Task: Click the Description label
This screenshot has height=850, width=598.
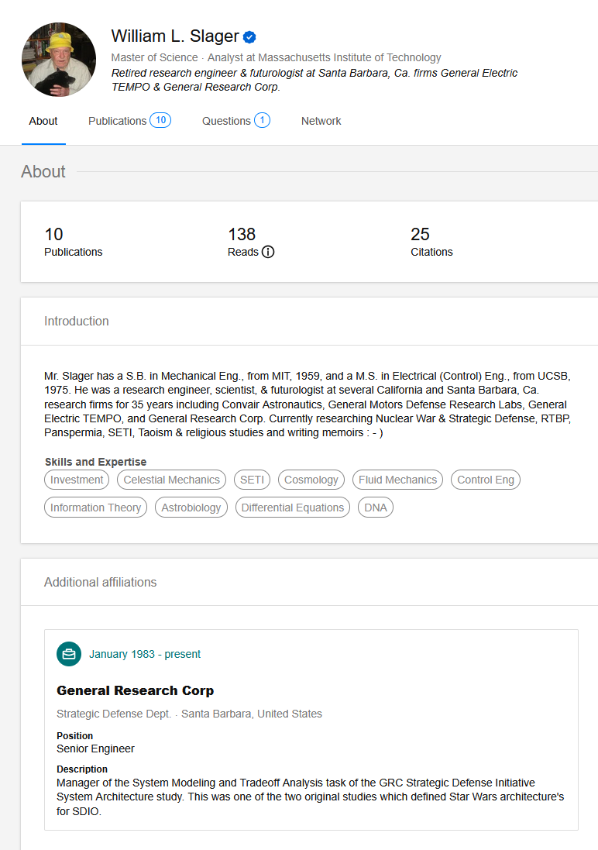Action: coord(82,769)
